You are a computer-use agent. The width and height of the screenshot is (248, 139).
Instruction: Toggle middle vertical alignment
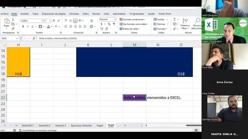pos(71,20)
